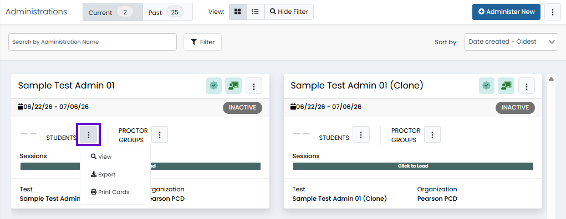Open card options menu for Sample Test Admin 01 (Clone)
The height and width of the screenshot is (219, 566).
[527, 86]
